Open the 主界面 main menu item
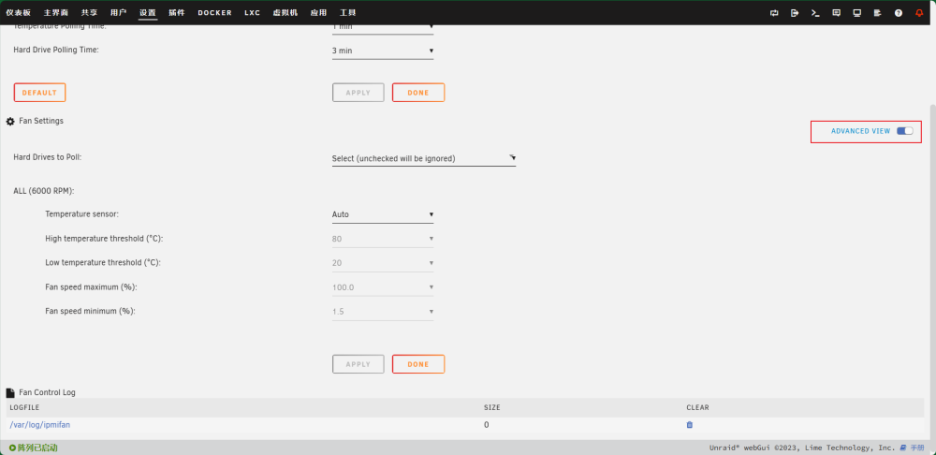 click(x=55, y=12)
